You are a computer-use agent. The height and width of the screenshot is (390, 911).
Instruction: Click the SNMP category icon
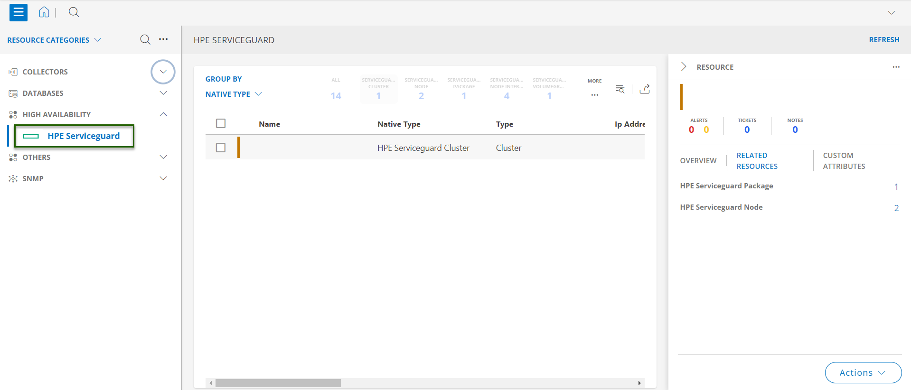click(13, 179)
